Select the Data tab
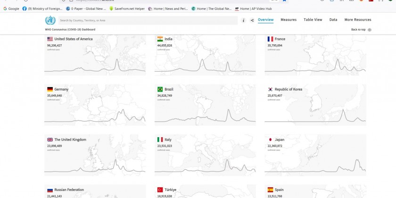The height and width of the screenshot is (198, 396). [x=333, y=20]
